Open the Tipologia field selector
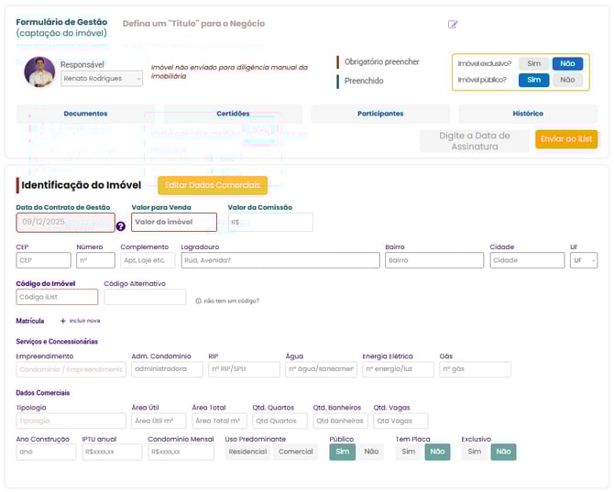This screenshot has width=614, height=492. tap(71, 421)
